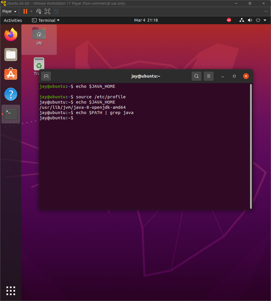
Task: Click the volume speaker icon
Action: pyautogui.click(x=250, y=20)
